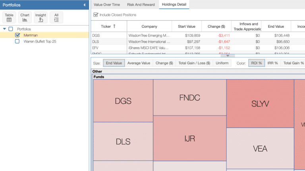Select the VEA treemap tile
The width and height of the screenshot is (305, 171).
pos(260,148)
